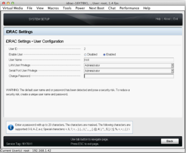This screenshot has height=153, width=186.
Task: Click the Change Password input field
Action: 129,76
